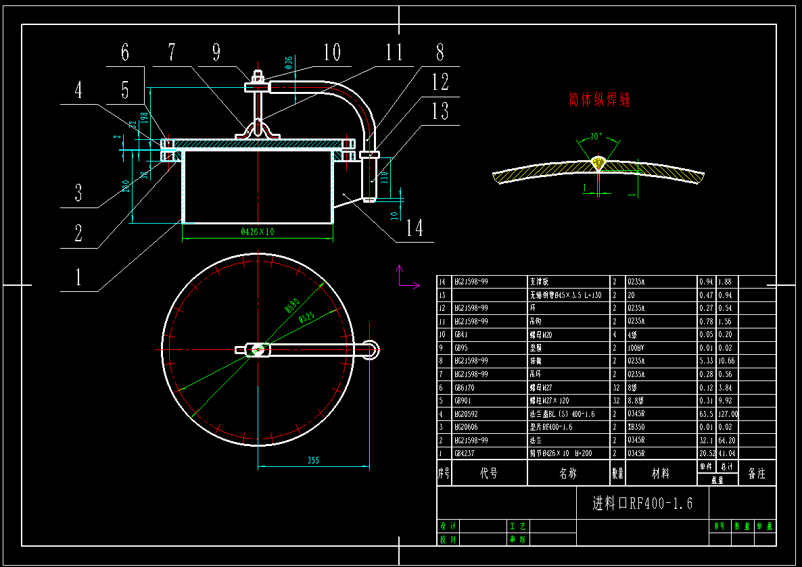
Task: Select the 件号 cell in title block
Action: pyautogui.click(x=720, y=526)
